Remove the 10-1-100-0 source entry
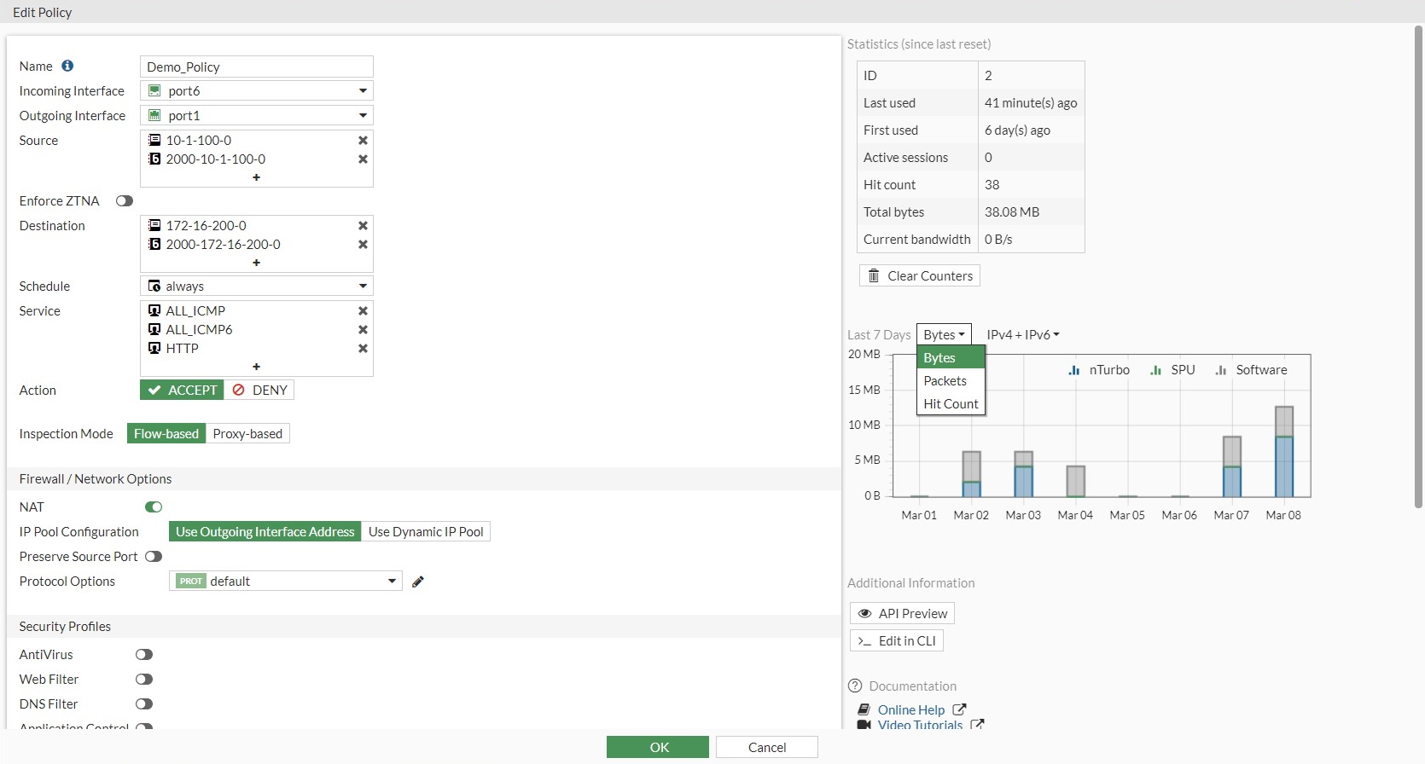1425x764 pixels. [363, 140]
